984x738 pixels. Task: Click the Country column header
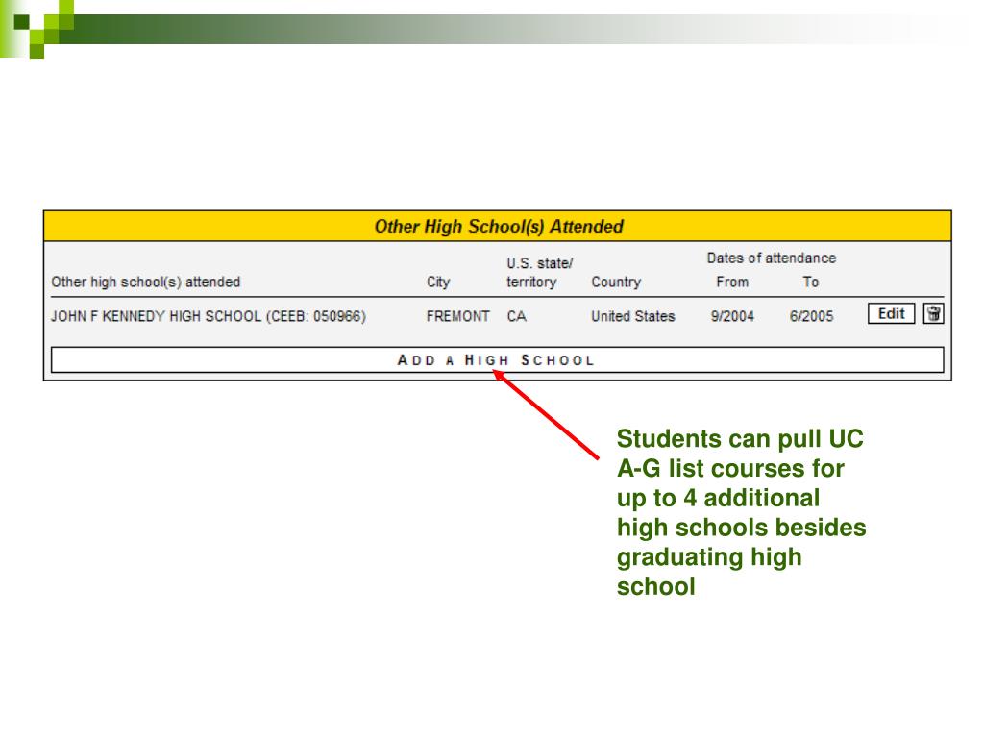pos(616,283)
